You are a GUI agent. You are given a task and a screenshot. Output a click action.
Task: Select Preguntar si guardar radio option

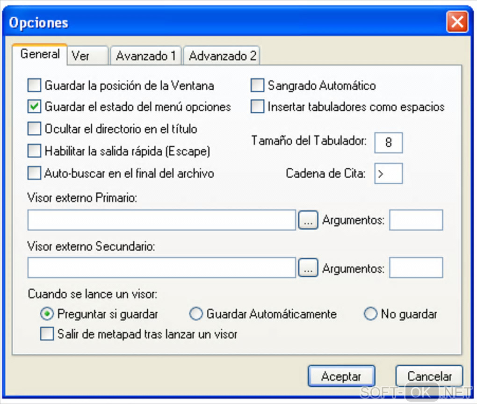(x=47, y=314)
